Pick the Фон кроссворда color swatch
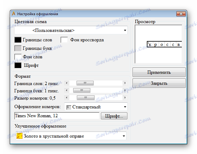Screen dimensions: 197x154 coord(64,40)
